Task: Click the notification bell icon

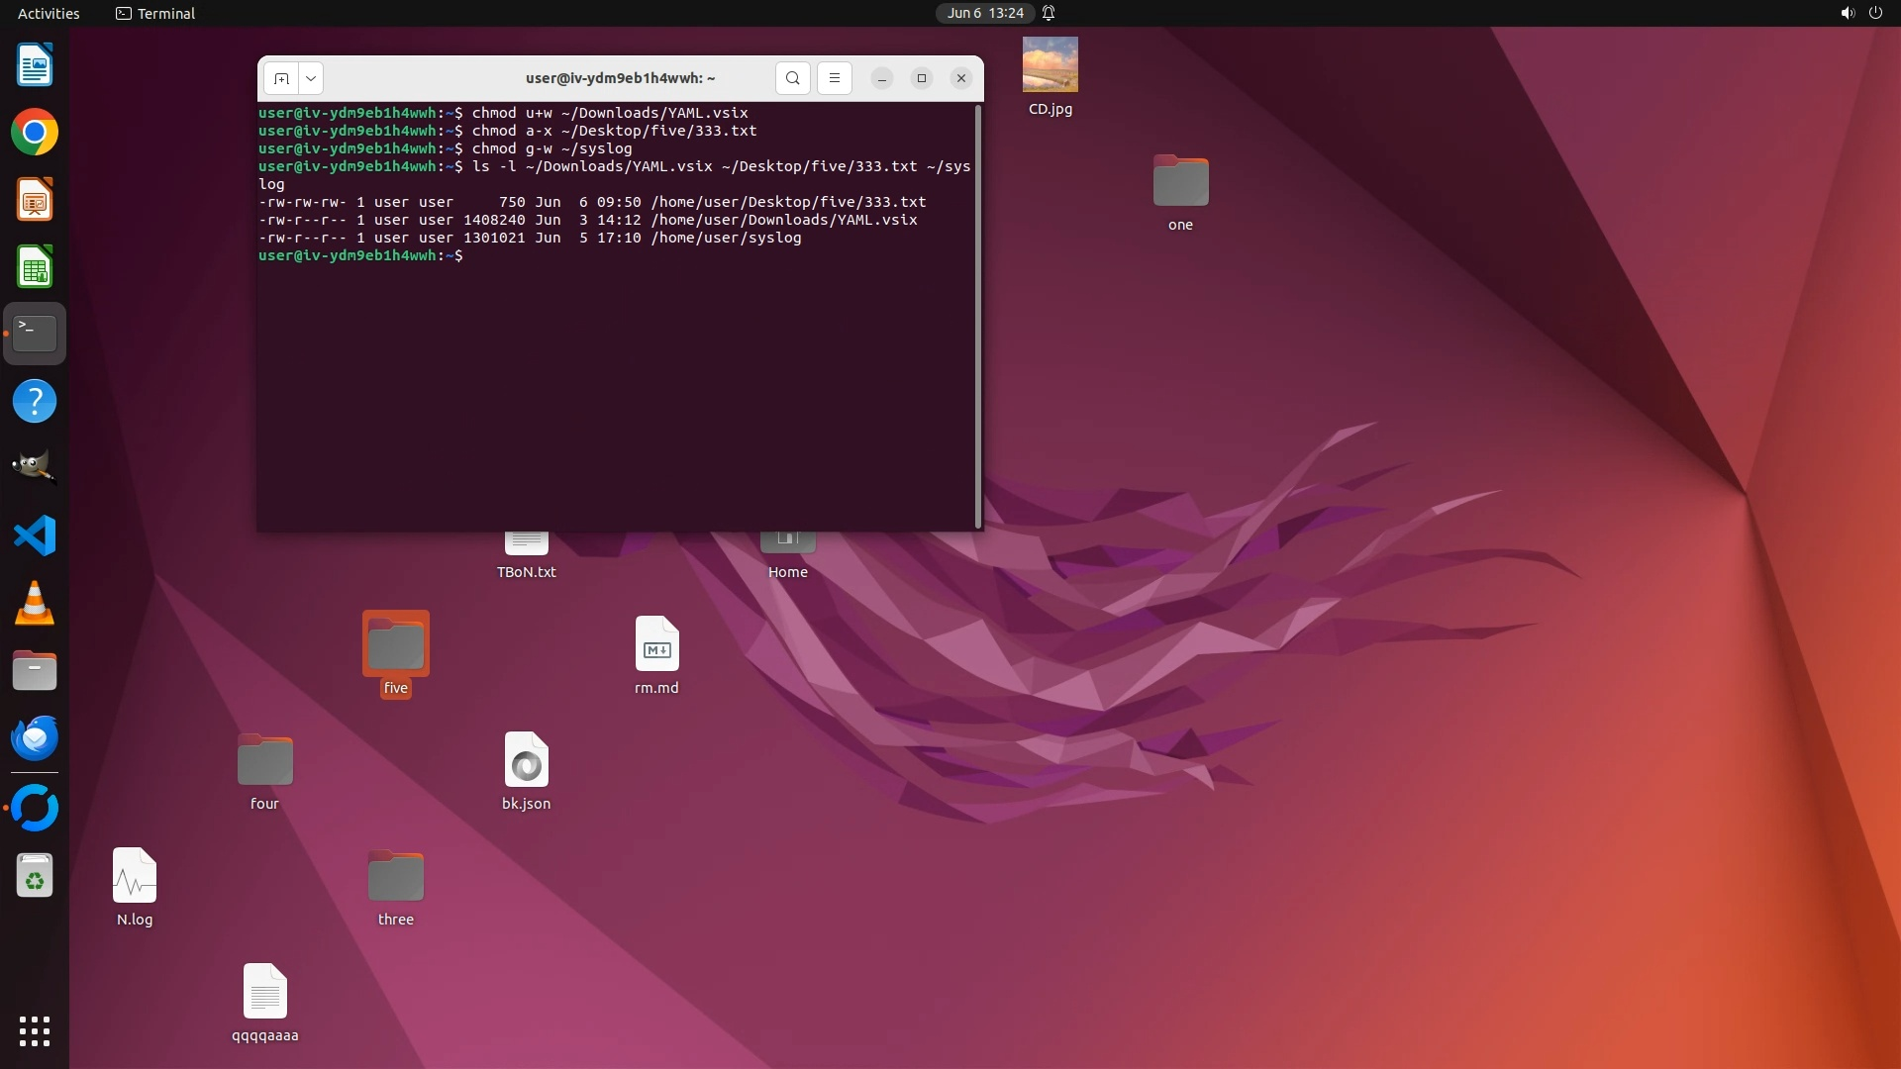Action: 1049,13
